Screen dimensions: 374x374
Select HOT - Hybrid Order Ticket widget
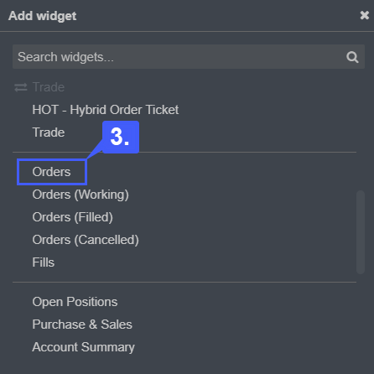pyautogui.click(x=106, y=110)
